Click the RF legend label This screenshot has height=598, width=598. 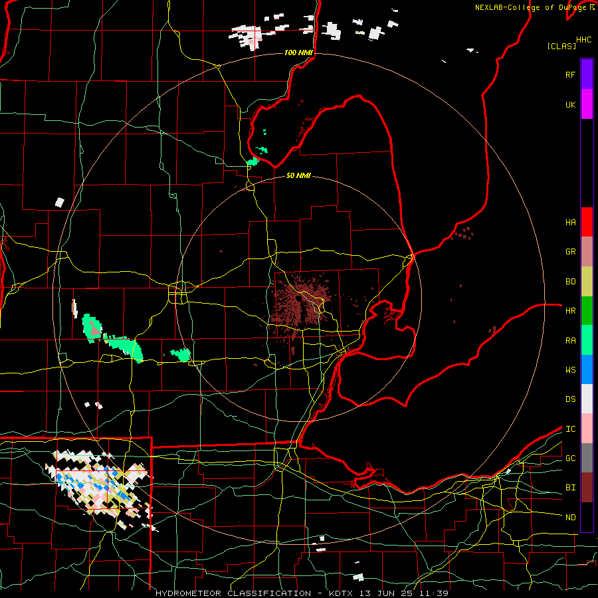pos(570,74)
